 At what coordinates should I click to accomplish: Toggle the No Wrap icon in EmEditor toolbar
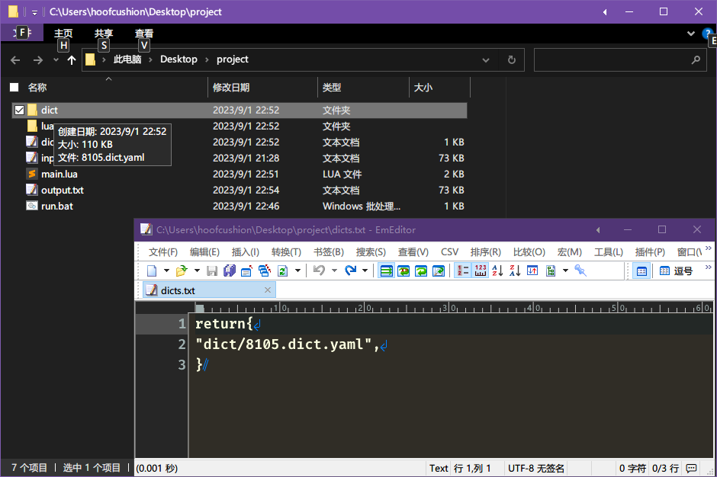pyautogui.click(x=387, y=271)
